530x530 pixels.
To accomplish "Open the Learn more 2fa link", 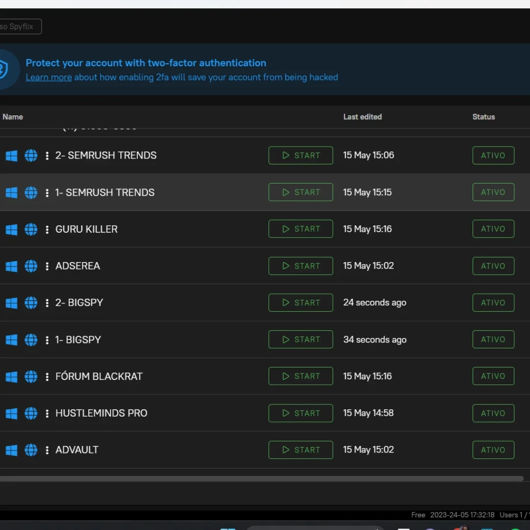I will (x=49, y=78).
